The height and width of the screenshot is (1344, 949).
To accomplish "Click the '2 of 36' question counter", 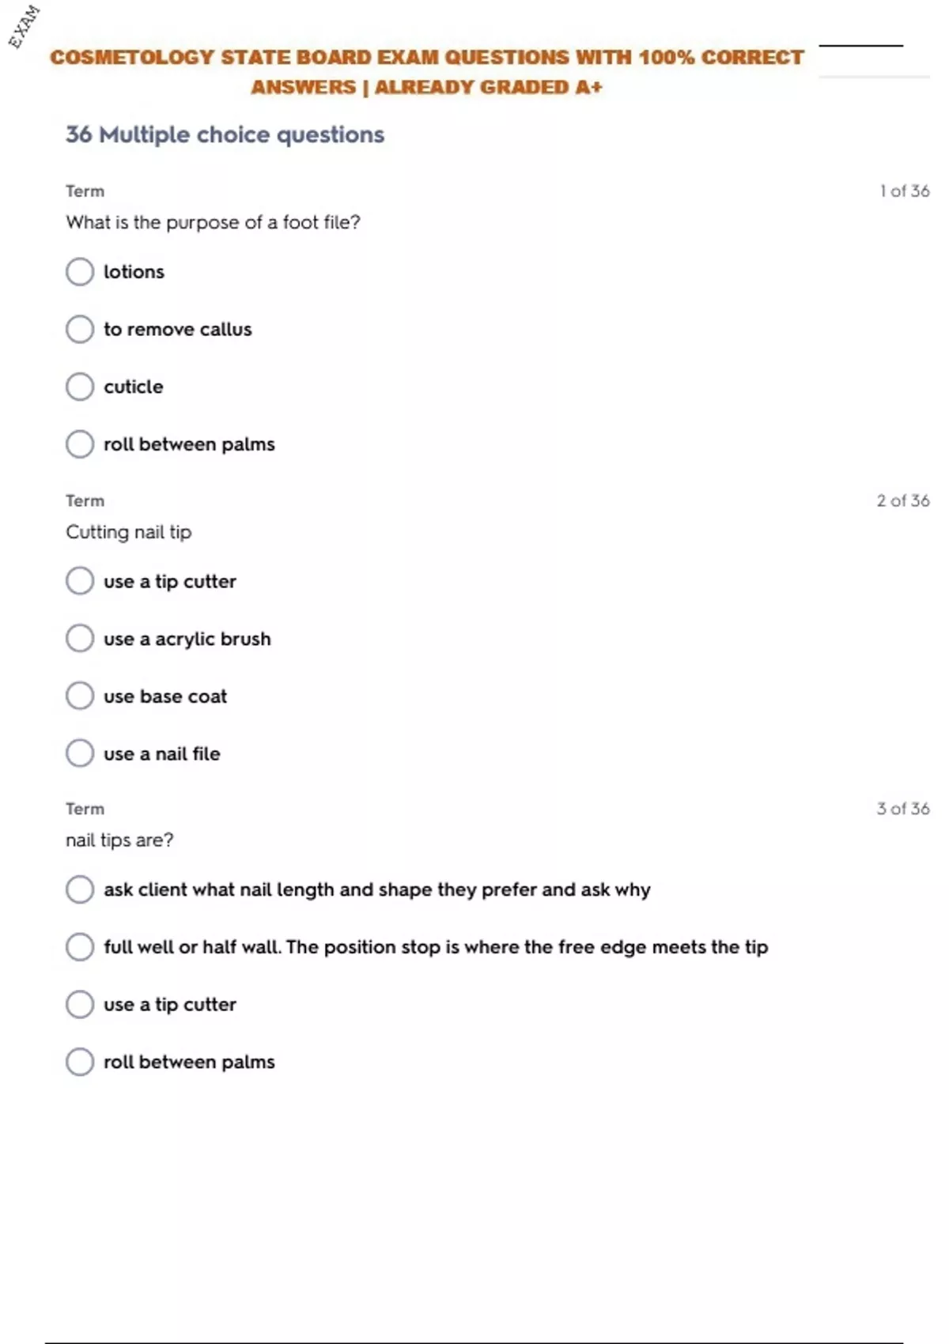I will (902, 500).
